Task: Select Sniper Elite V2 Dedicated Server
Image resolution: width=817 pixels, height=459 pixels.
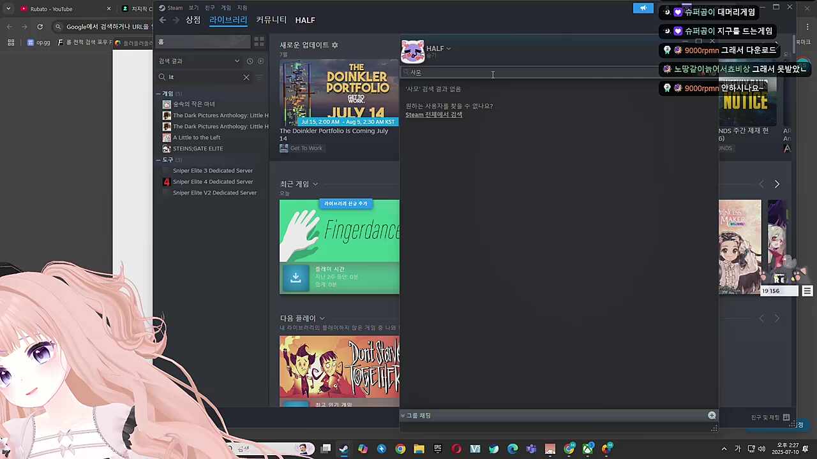Action: click(210, 193)
